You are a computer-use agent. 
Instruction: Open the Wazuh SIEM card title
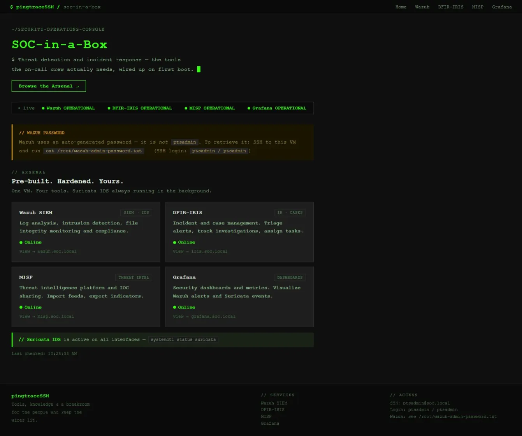coord(36,212)
